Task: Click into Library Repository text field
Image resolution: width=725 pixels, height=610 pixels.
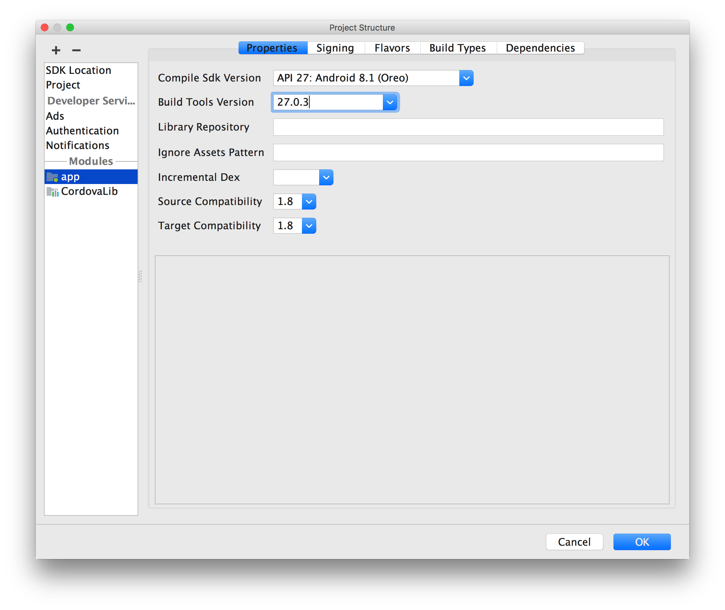Action: [468, 127]
